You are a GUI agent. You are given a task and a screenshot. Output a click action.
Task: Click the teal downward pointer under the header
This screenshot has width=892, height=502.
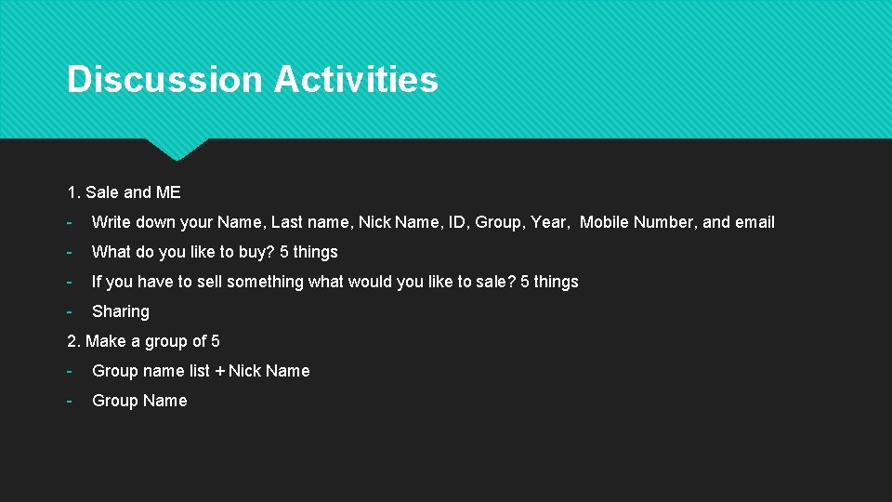(177, 149)
